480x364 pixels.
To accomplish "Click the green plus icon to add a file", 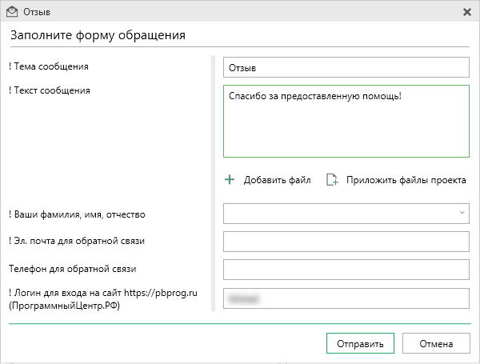I will coord(230,180).
